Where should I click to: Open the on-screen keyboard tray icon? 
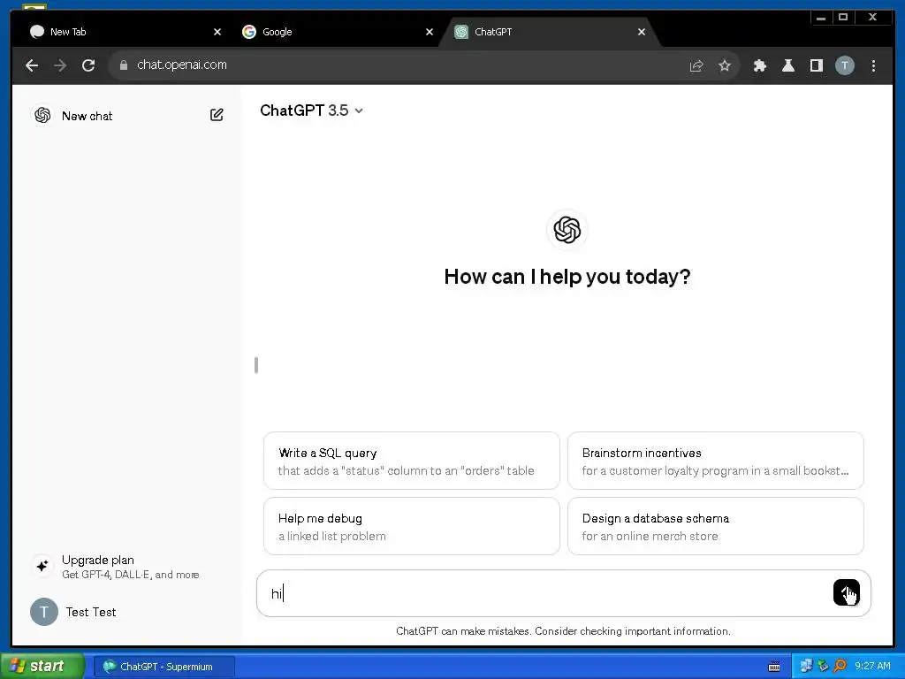[774, 667]
